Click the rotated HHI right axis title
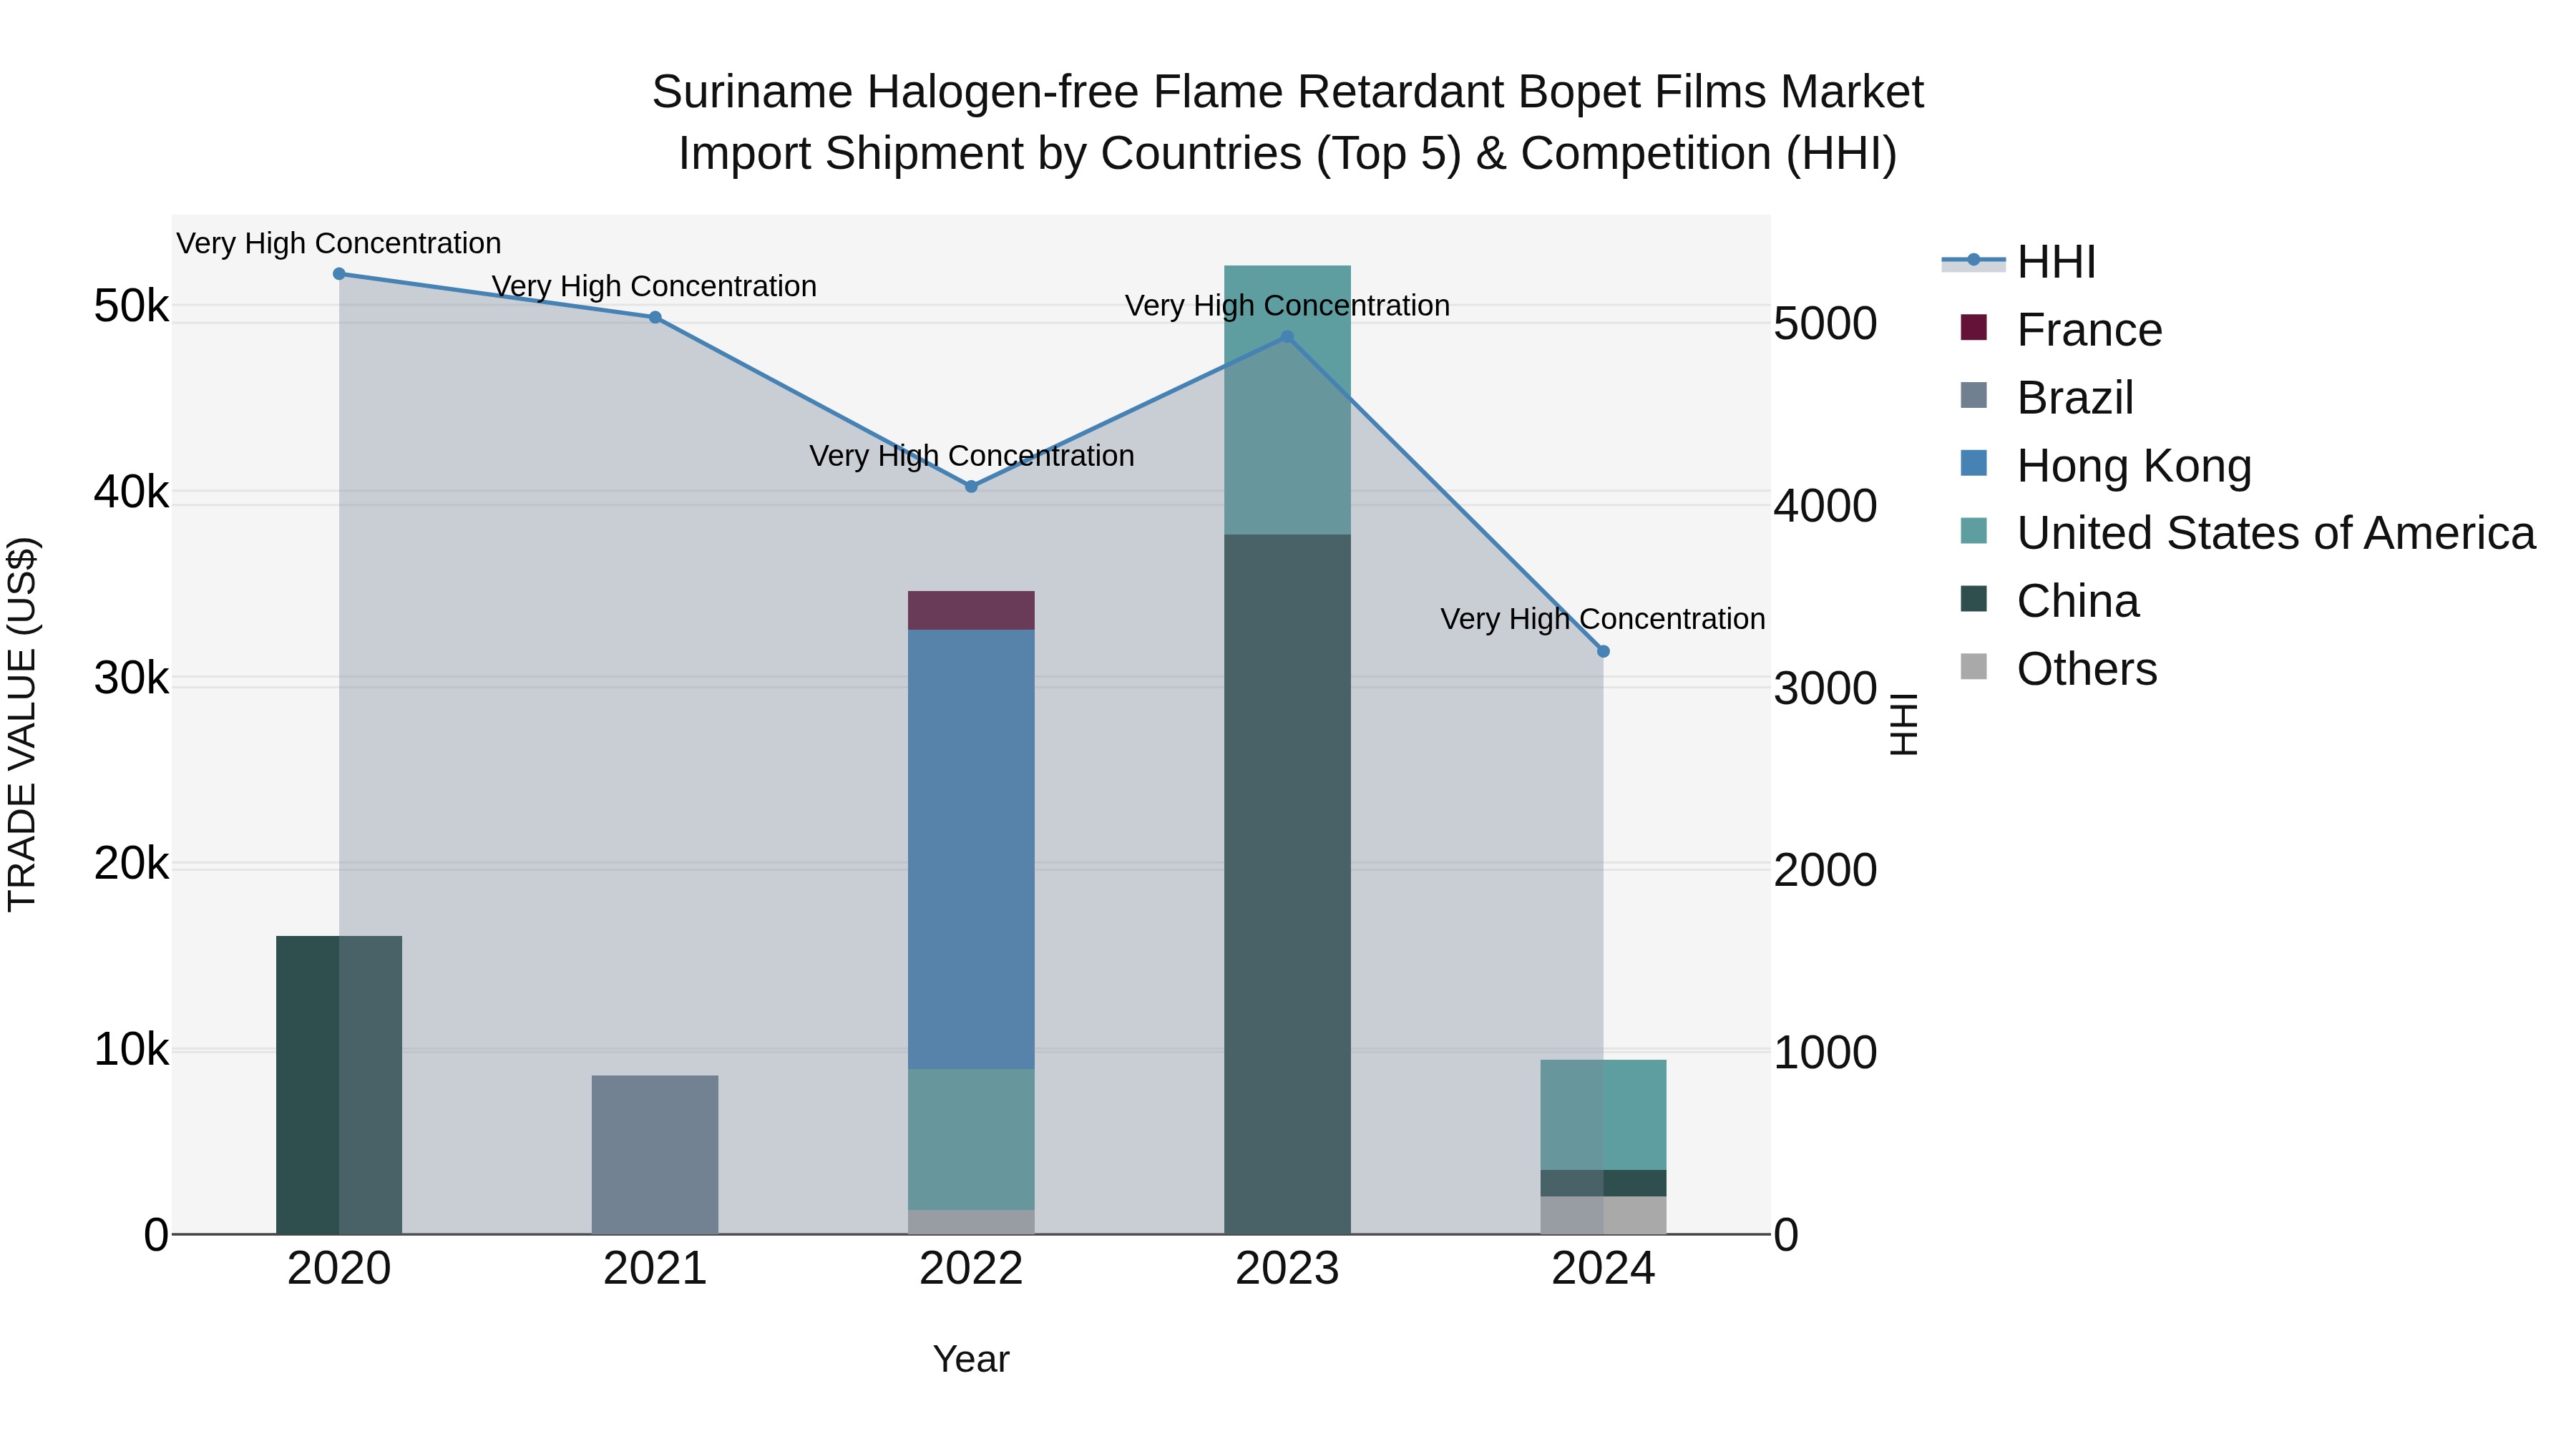Viewport: 2576px width, 1449px height. click(x=1904, y=724)
